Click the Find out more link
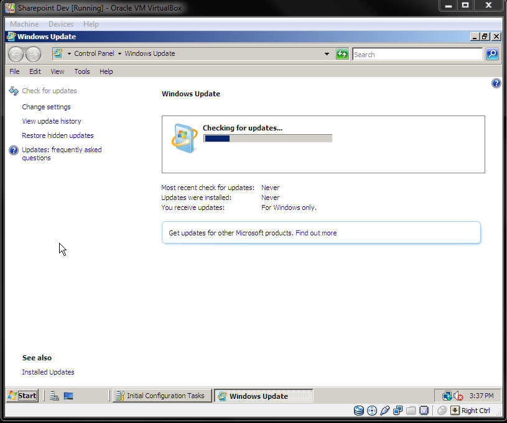 (316, 233)
